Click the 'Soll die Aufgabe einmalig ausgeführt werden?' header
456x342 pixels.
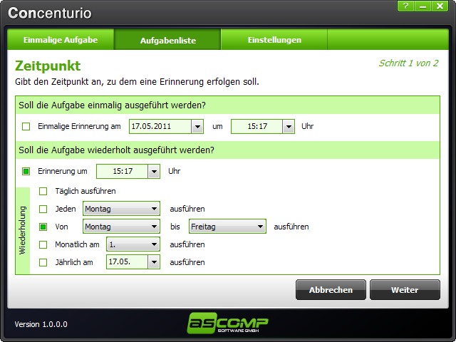coord(113,105)
